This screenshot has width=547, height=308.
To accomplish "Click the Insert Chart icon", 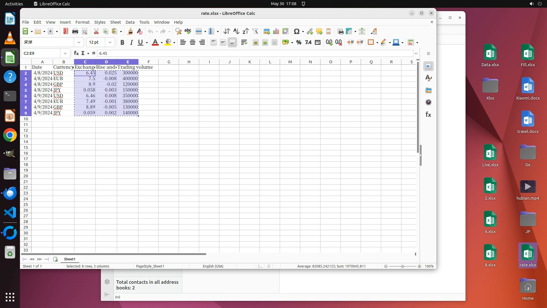I will click(276, 31).
